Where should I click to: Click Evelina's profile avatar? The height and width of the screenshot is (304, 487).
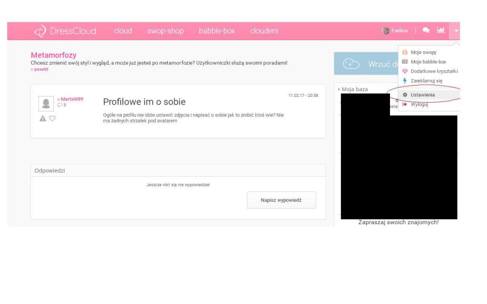(386, 30)
